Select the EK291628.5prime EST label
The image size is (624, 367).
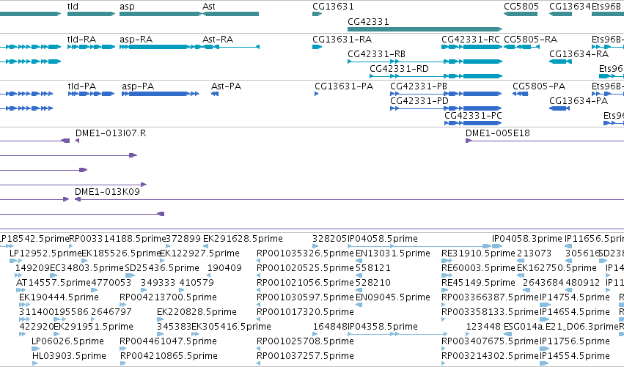point(243,239)
